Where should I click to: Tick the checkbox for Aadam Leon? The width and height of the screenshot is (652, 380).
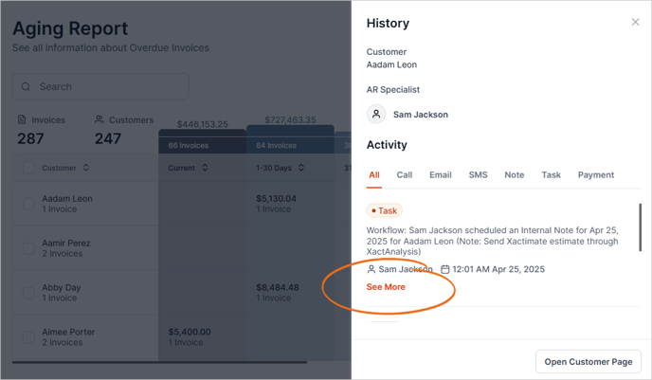point(28,204)
